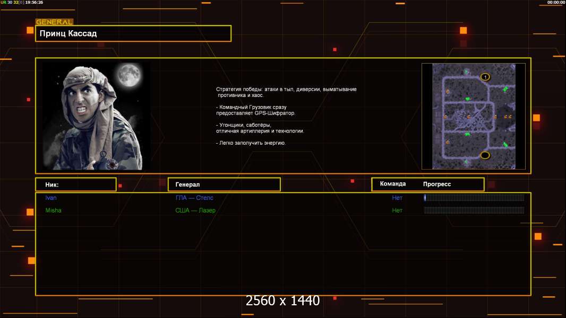Image resolution: width=566 pixels, height=318 pixels.
Task: Select player Misha in the list
Action: tap(53, 210)
